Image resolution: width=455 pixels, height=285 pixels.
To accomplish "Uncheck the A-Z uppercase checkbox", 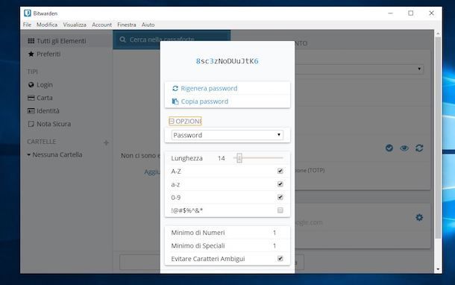I will click(x=280, y=171).
